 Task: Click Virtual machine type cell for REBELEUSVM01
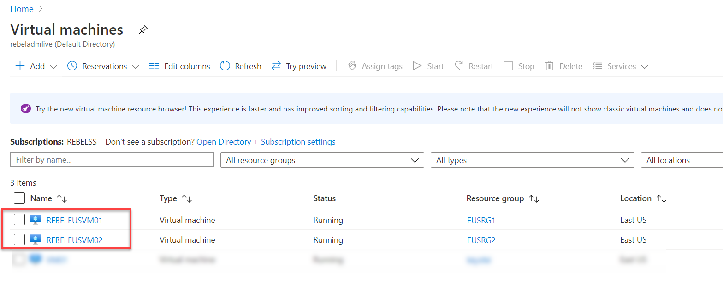click(x=187, y=220)
